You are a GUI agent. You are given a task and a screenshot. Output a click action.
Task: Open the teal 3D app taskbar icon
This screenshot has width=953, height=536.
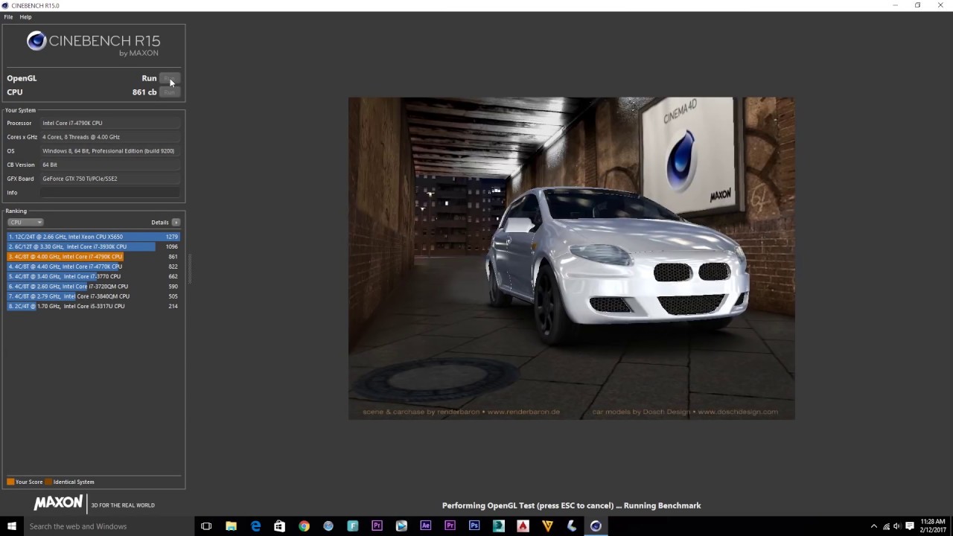pyautogui.click(x=498, y=526)
